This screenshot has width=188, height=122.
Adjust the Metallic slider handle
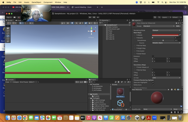click(152, 38)
